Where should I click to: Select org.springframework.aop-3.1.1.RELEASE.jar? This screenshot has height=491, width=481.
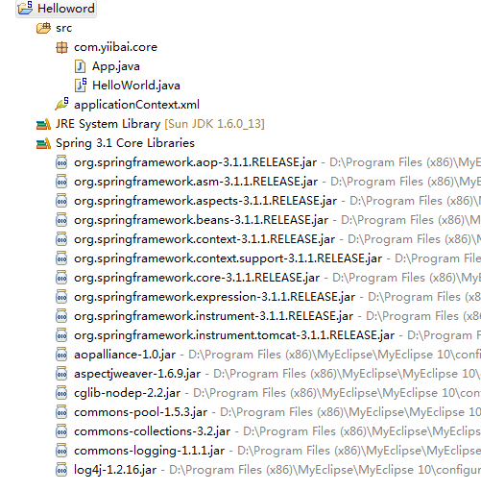[195, 162]
